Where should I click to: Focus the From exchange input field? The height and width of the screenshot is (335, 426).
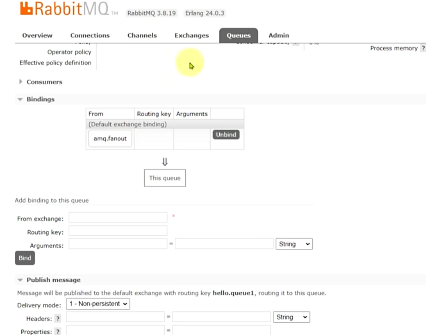point(118,217)
